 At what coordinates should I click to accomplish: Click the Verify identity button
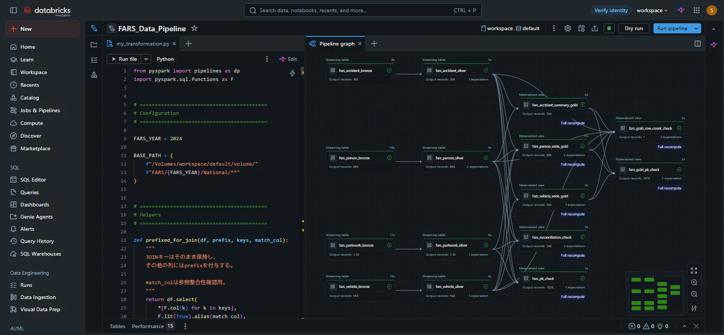tap(610, 10)
